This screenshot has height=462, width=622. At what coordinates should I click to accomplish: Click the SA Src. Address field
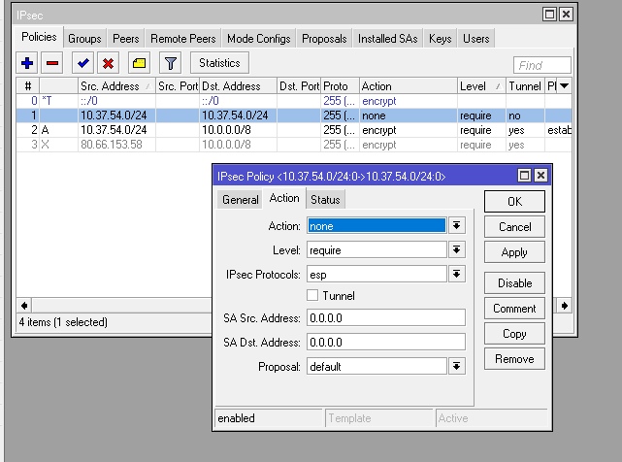tap(385, 317)
